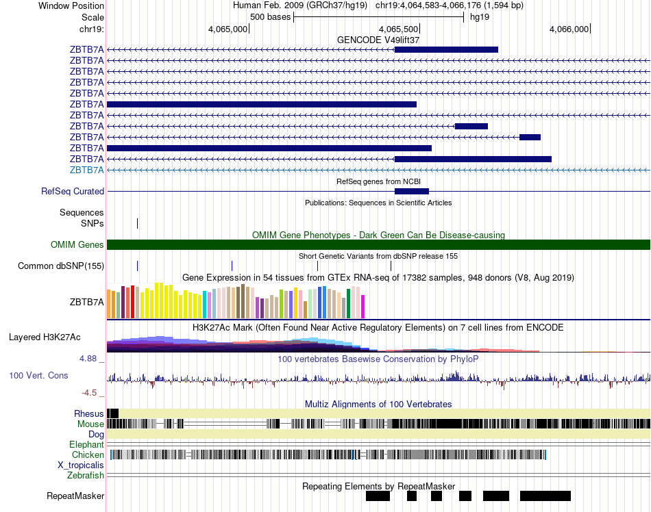Click the SNPs marker in Publications track
Viewport: 651px width, 512px height.
138,223
